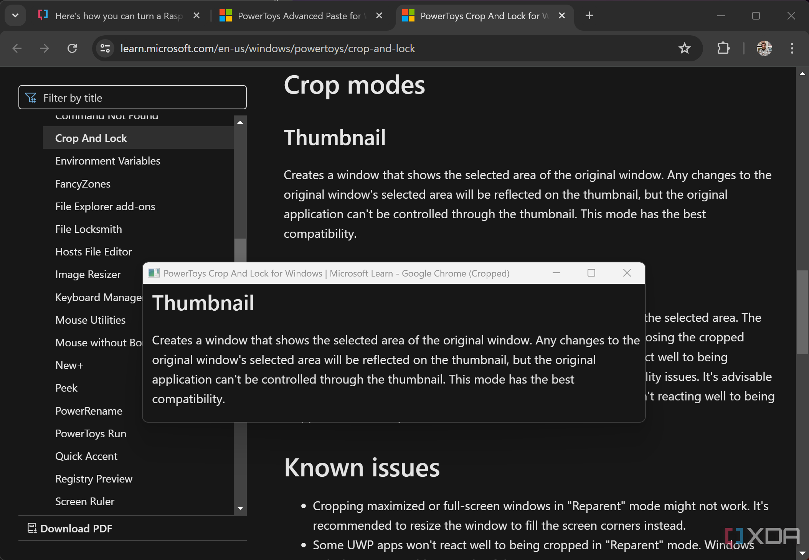This screenshot has height=560, width=809.
Task: Maximize the Chrome window
Action: [x=756, y=16]
